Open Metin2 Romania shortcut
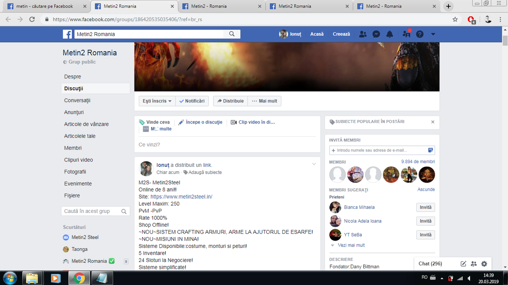Image resolution: width=508 pixels, height=285 pixels. [x=89, y=261]
